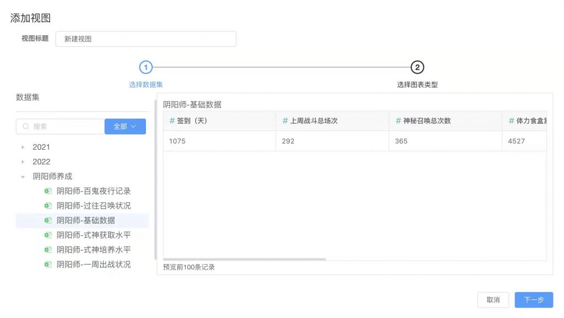
Task: Select the 2022 tree folder
Action: pos(41,162)
